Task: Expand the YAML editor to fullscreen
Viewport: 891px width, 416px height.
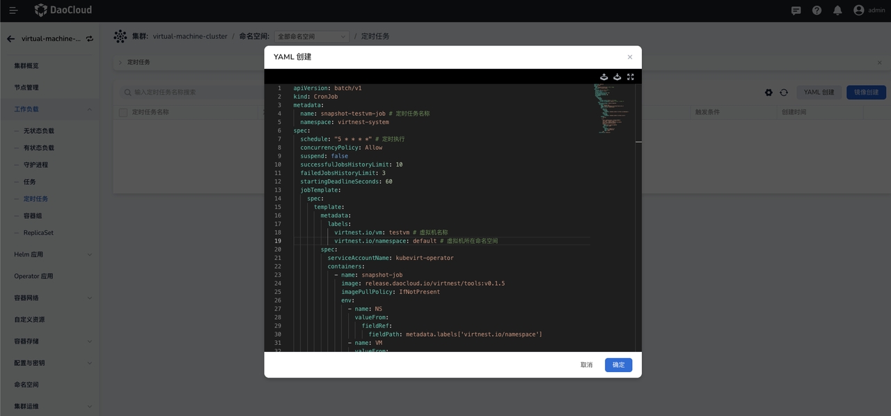Action: tap(631, 77)
